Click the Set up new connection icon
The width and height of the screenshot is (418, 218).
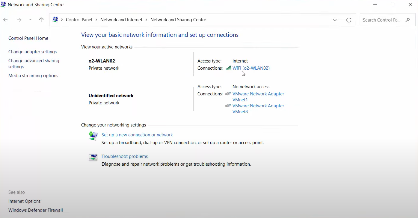coord(93,136)
